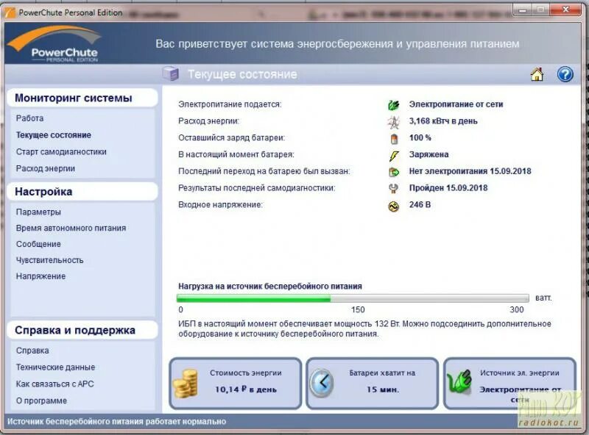Open the Напряжение settings page

click(40, 276)
